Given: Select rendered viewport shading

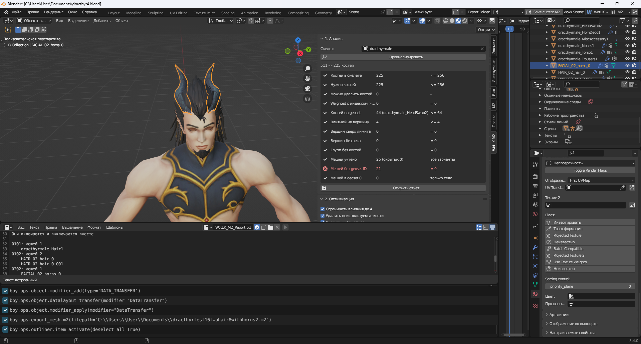Looking at the screenshot, I should coord(465,21).
